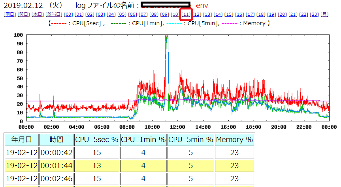Open the 月 (month) view link
Image resolution: width=341 pixels, height=187 pixels.
324,14
